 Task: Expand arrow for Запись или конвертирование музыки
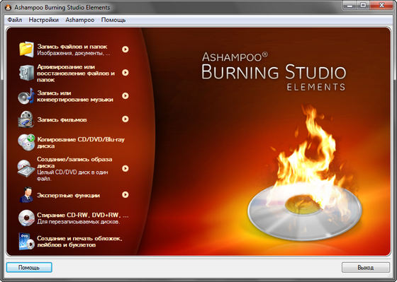125,96
